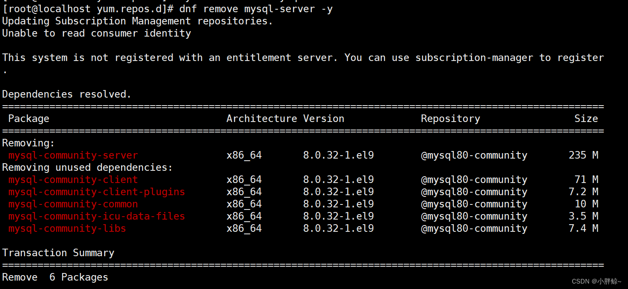Select the package name mysql-community-server
628x289 pixels.
coord(73,155)
